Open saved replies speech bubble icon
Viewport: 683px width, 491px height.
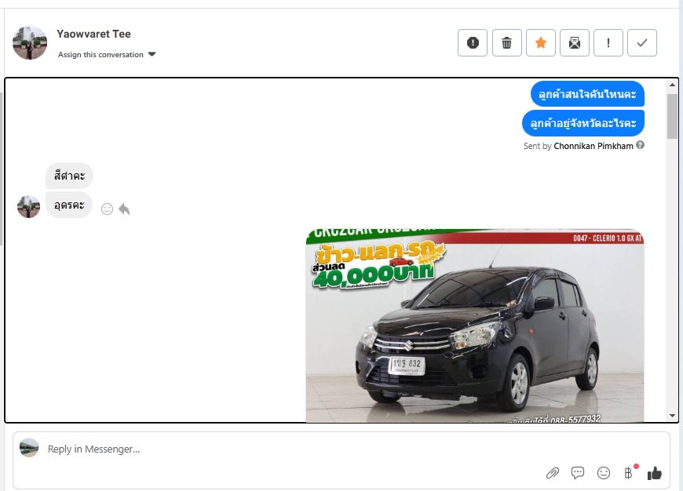click(x=578, y=473)
